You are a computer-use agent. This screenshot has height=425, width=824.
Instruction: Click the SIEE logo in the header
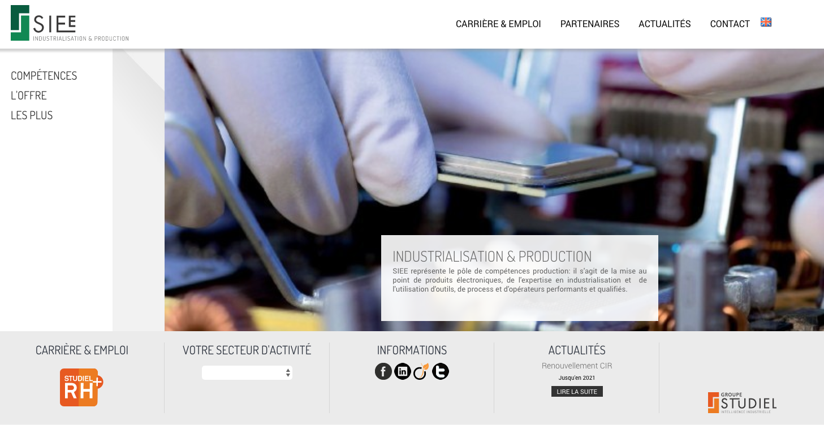70,23
